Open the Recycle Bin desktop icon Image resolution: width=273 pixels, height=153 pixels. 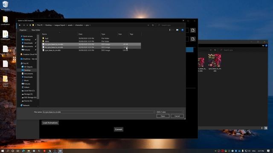point(6,6)
